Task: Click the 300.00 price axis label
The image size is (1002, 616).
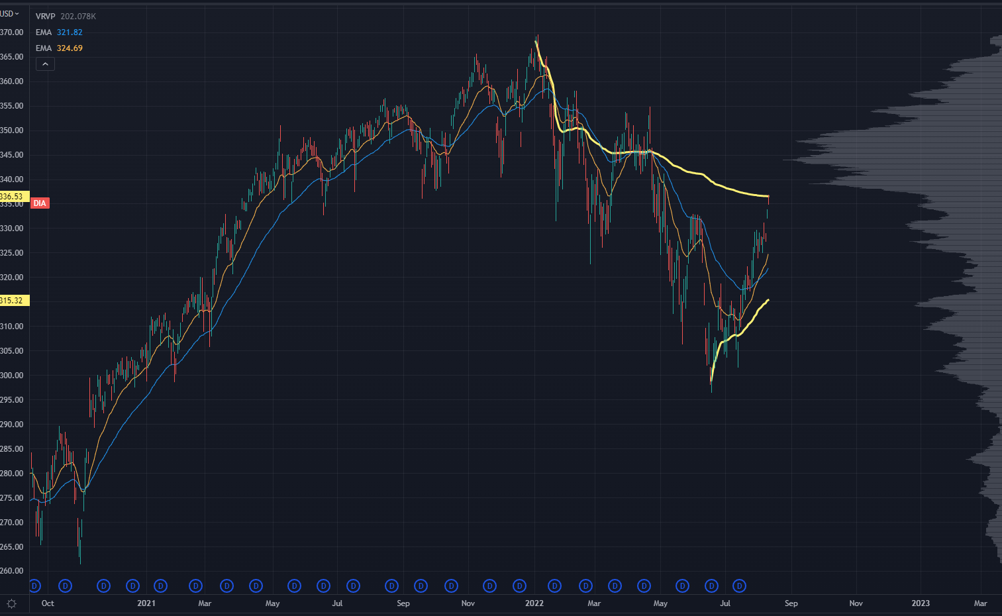Action: click(12, 376)
